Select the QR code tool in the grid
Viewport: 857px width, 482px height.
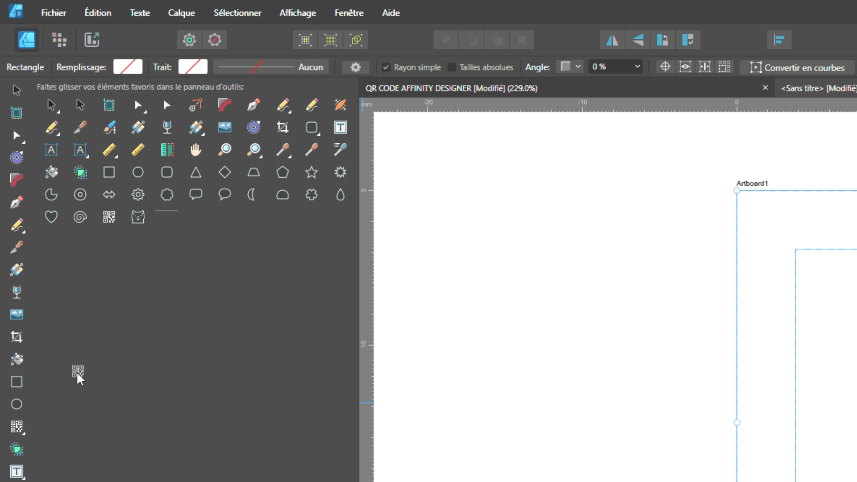[109, 217]
